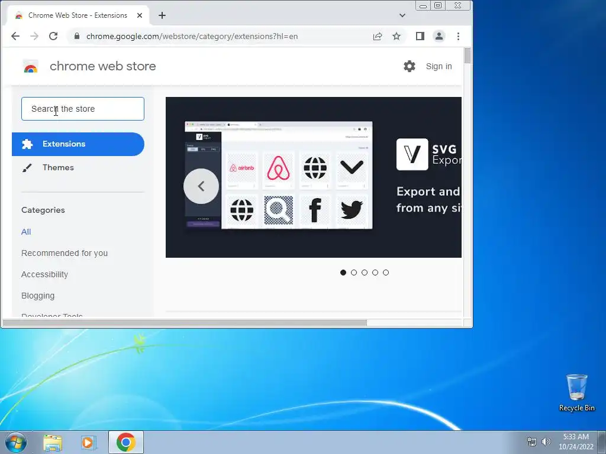Screen dimensions: 606x454
Task: Open the tab search dropdown arrow
Action: (x=402, y=15)
